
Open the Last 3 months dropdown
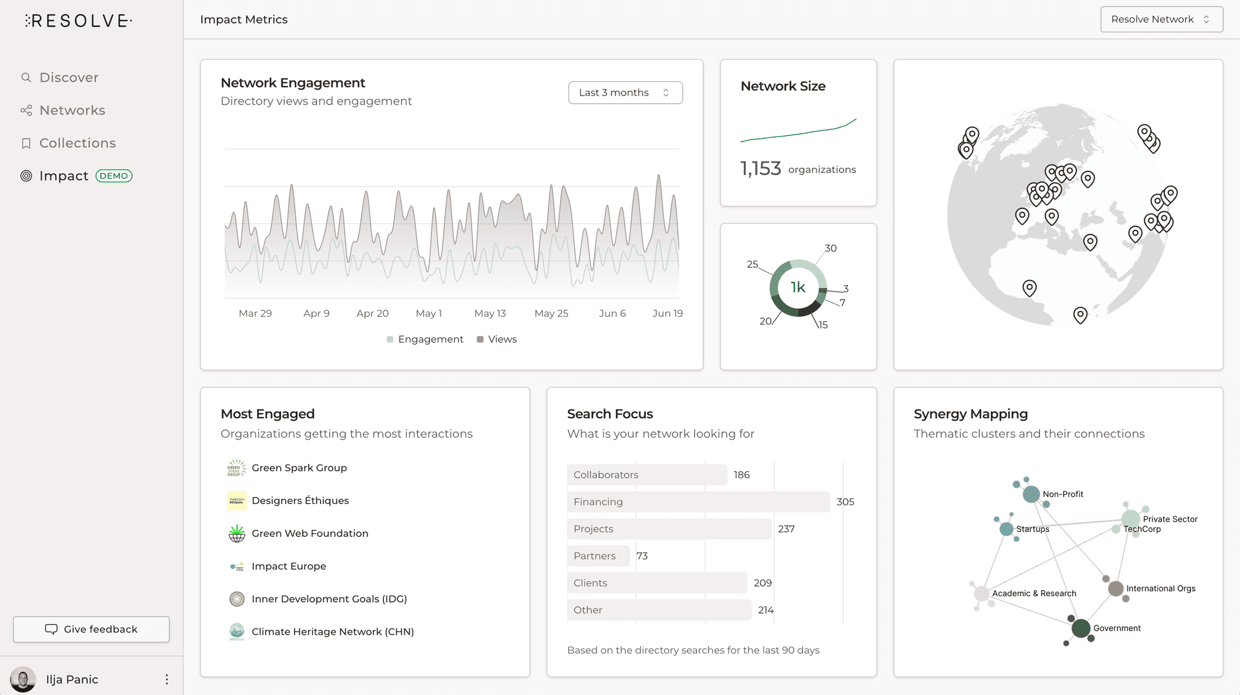pos(625,92)
